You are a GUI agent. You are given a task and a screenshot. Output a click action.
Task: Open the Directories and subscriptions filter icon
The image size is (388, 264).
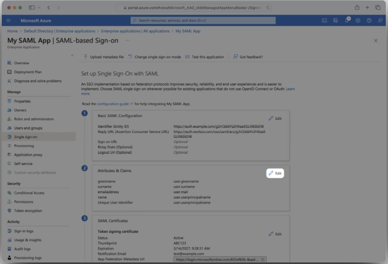335,21
